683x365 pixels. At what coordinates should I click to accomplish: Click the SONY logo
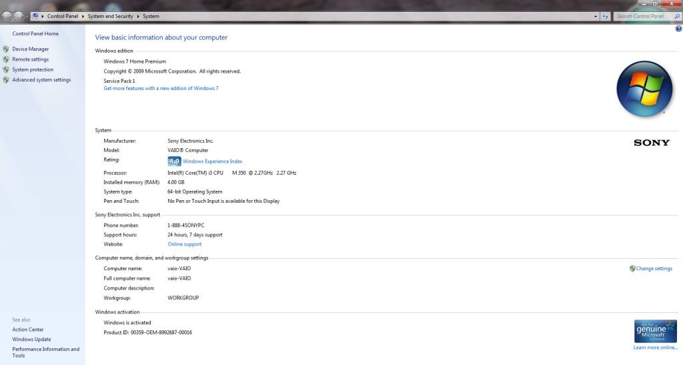(652, 142)
